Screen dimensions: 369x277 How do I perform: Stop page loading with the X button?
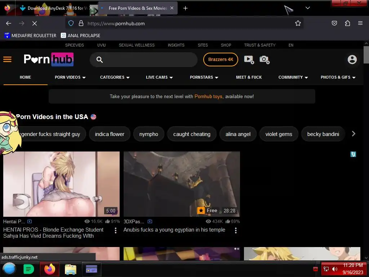(x=34, y=23)
